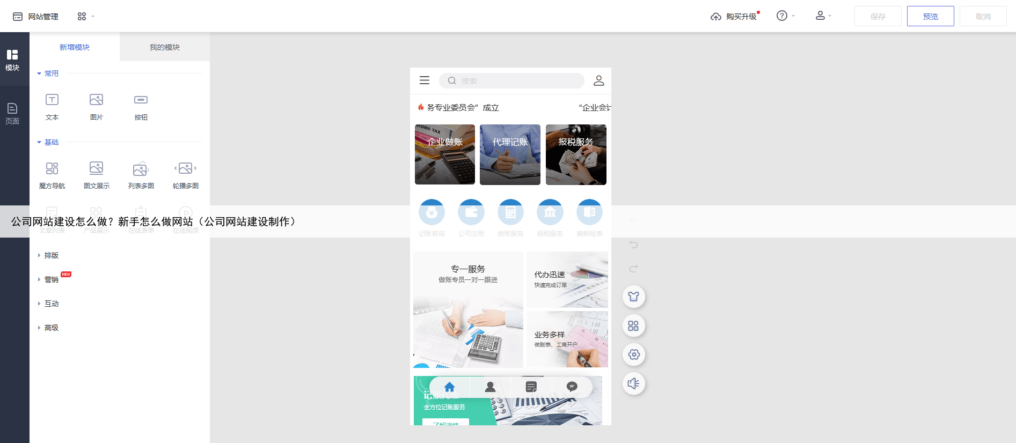Image resolution: width=1016 pixels, height=443 pixels.
Task: Open the theme shirt icon tool
Action: (x=633, y=297)
